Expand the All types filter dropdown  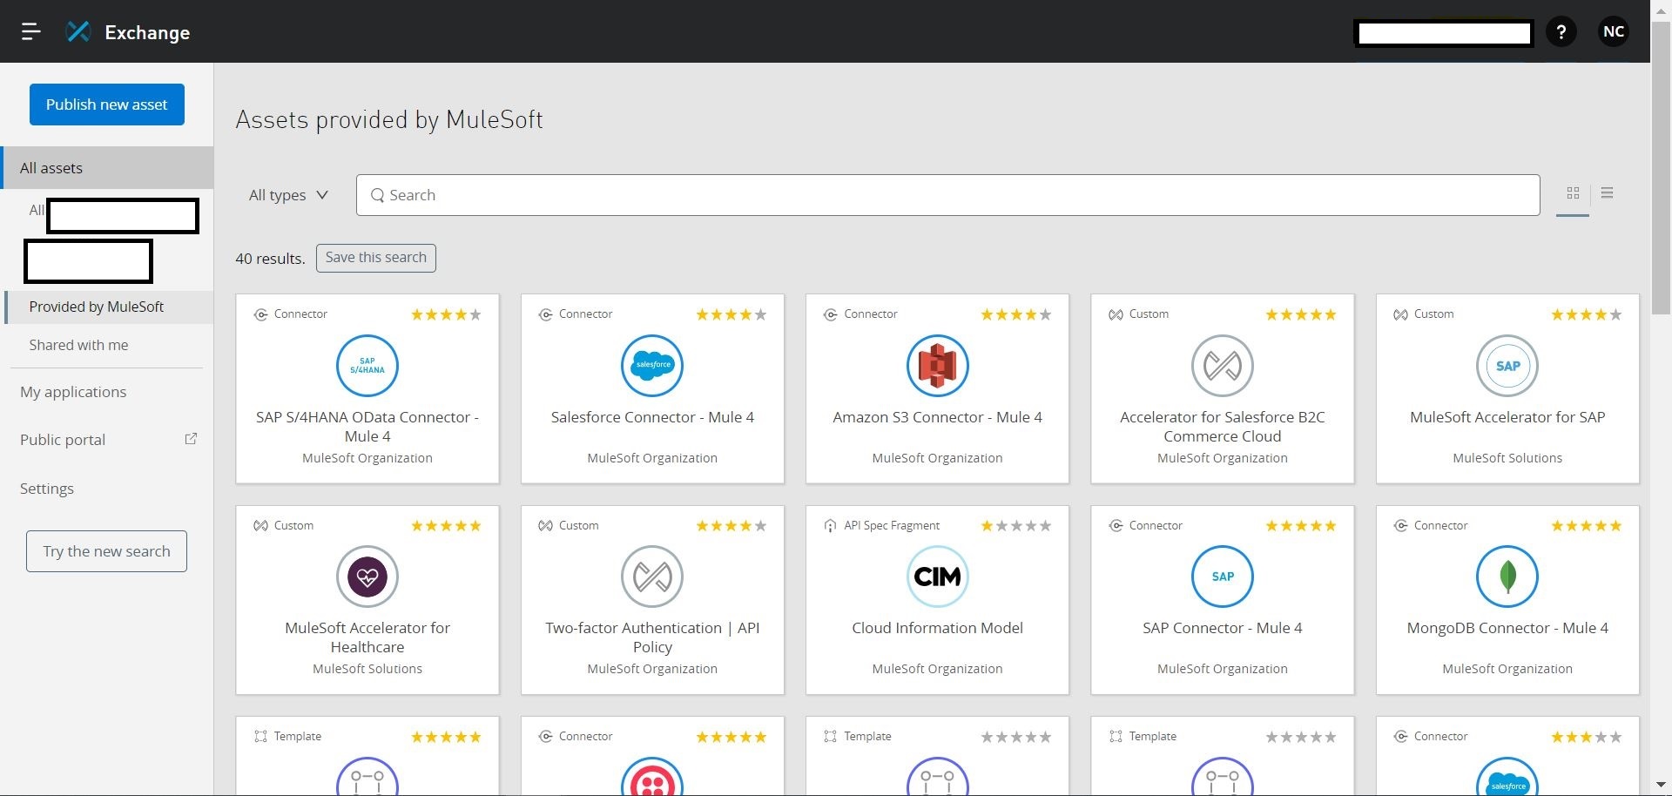point(288,195)
